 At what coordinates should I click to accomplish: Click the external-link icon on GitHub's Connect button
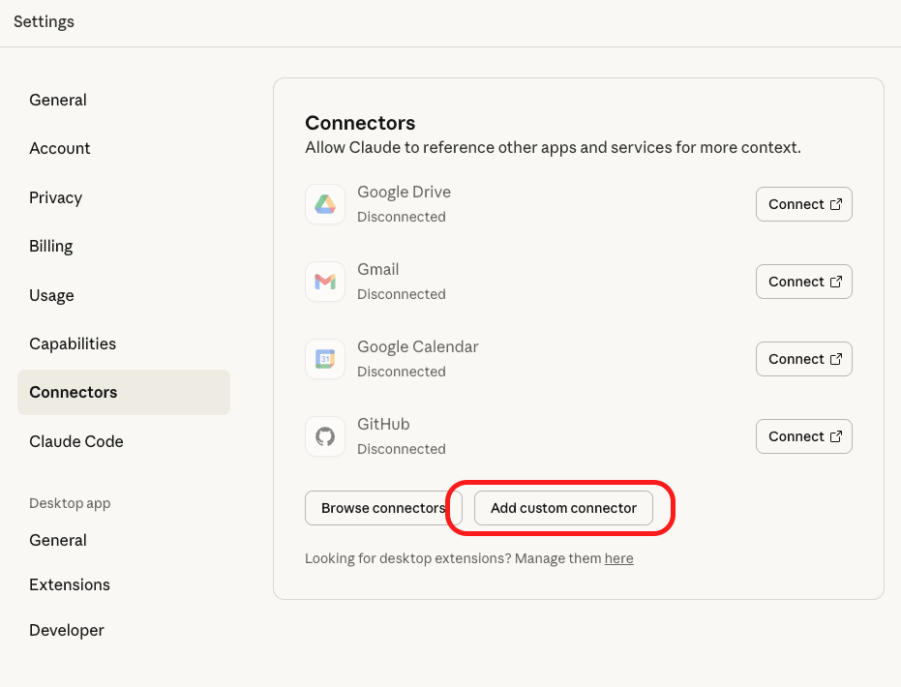(x=834, y=435)
